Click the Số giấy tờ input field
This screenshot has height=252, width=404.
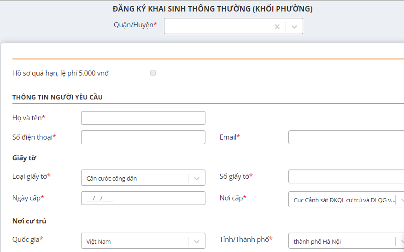(345, 176)
